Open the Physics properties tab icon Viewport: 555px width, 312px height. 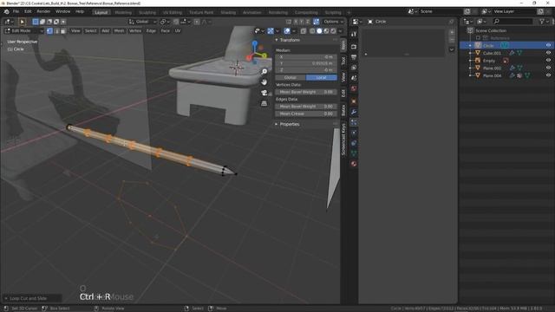354,133
